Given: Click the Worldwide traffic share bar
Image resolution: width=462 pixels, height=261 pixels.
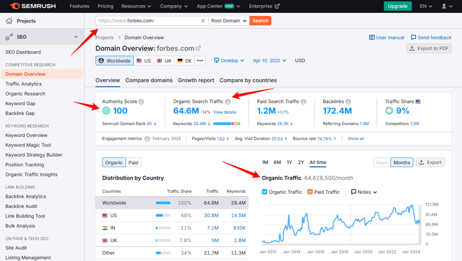Looking at the screenshot, I should click(x=163, y=203).
